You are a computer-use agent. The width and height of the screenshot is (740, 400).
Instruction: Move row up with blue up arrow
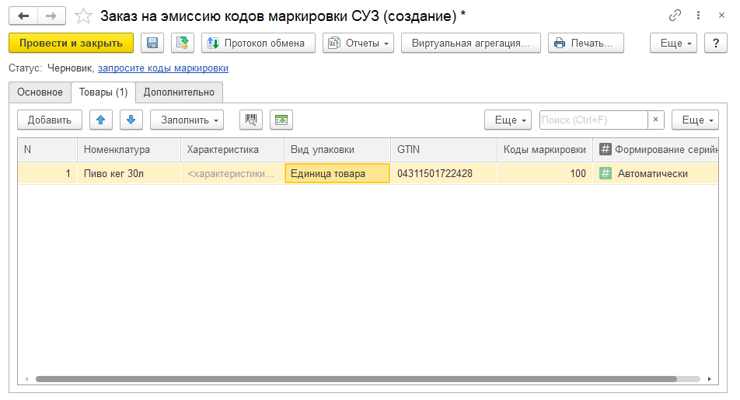coord(100,120)
